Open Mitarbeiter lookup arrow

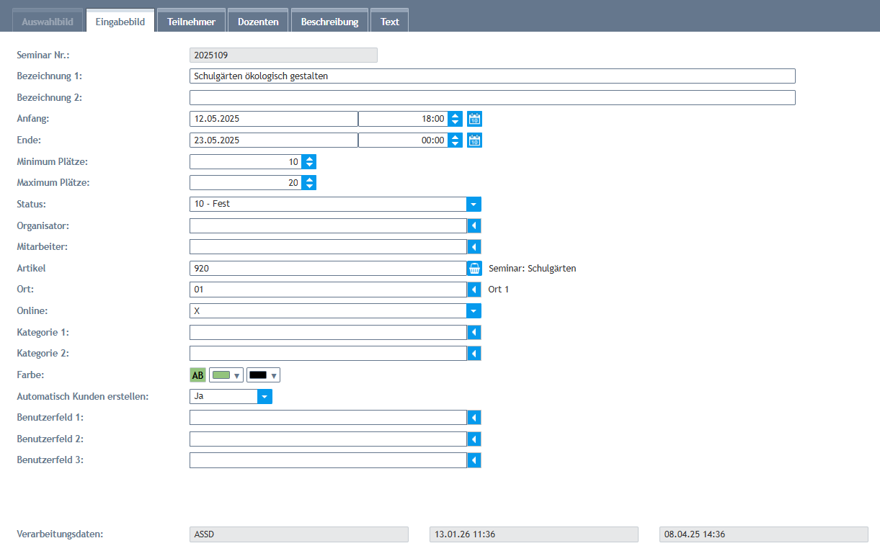[474, 247]
